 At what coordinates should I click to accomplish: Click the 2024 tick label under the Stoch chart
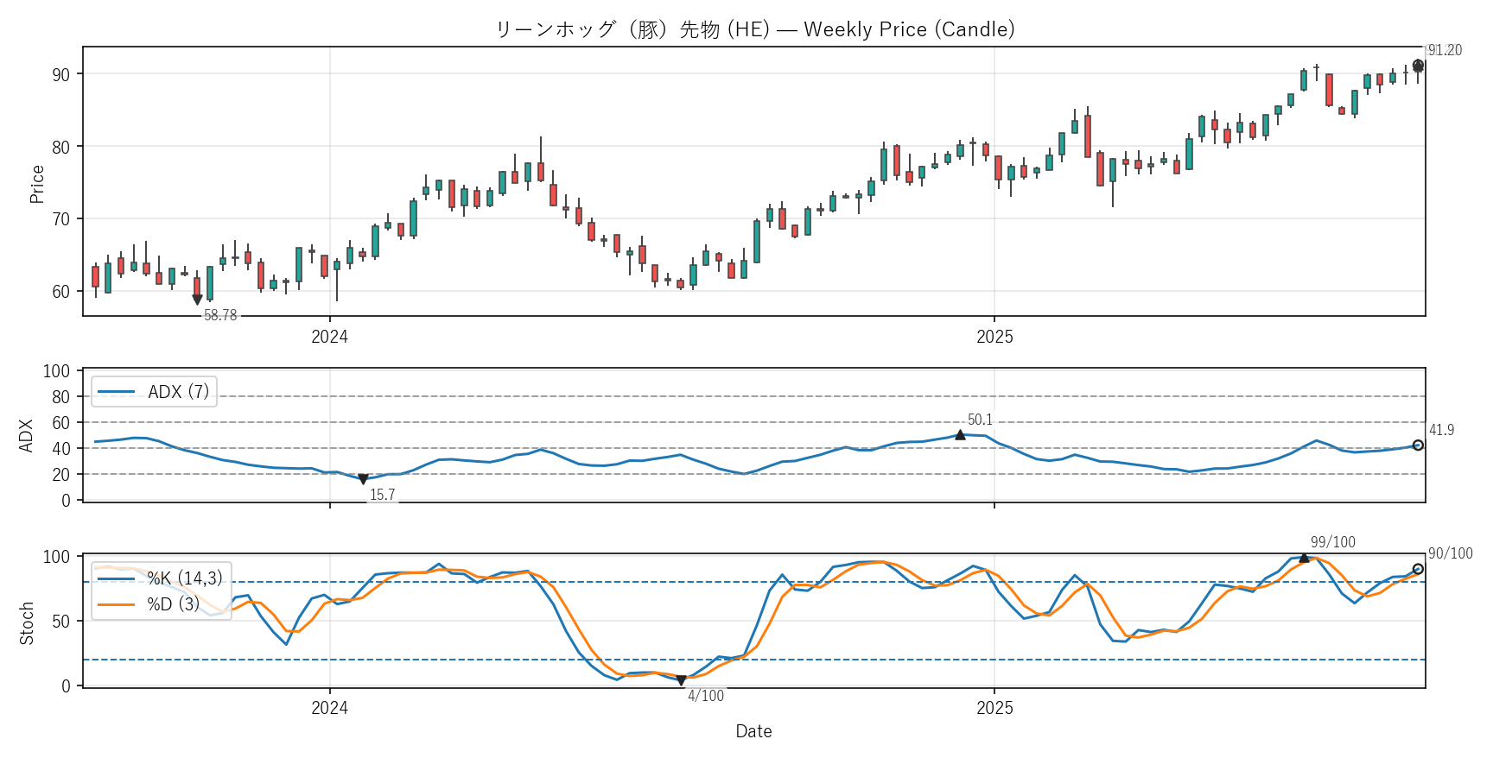(x=329, y=708)
